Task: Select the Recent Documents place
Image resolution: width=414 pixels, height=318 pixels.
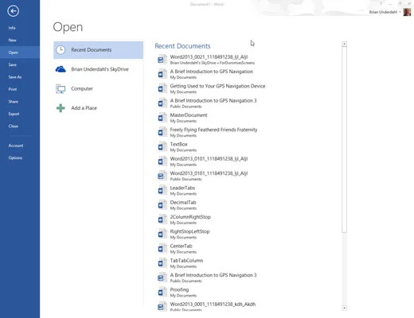Action: click(99, 50)
